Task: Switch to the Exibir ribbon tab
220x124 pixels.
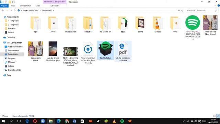Action: pos(38,6)
